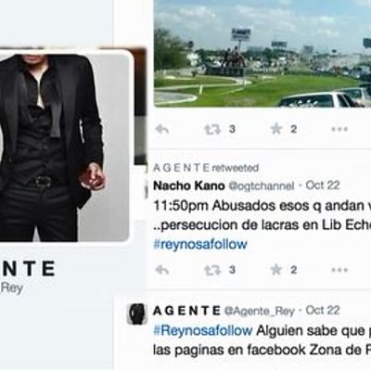Open Nacho Kano's profile name
The image size is (371, 371).
[189, 185]
